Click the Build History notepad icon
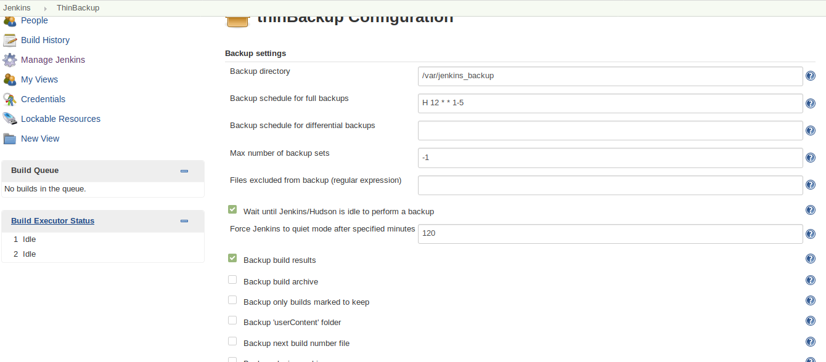 coord(10,40)
